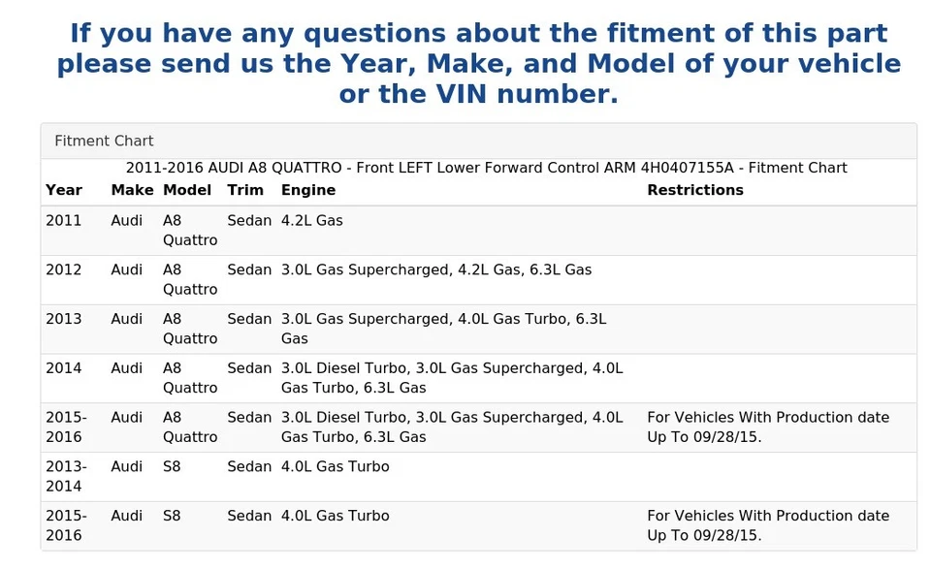Click the 2012 row engine list
This screenshot has height=569, width=931.
[436, 270]
